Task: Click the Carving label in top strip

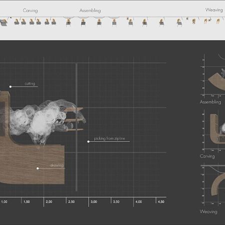Action: click(30, 10)
